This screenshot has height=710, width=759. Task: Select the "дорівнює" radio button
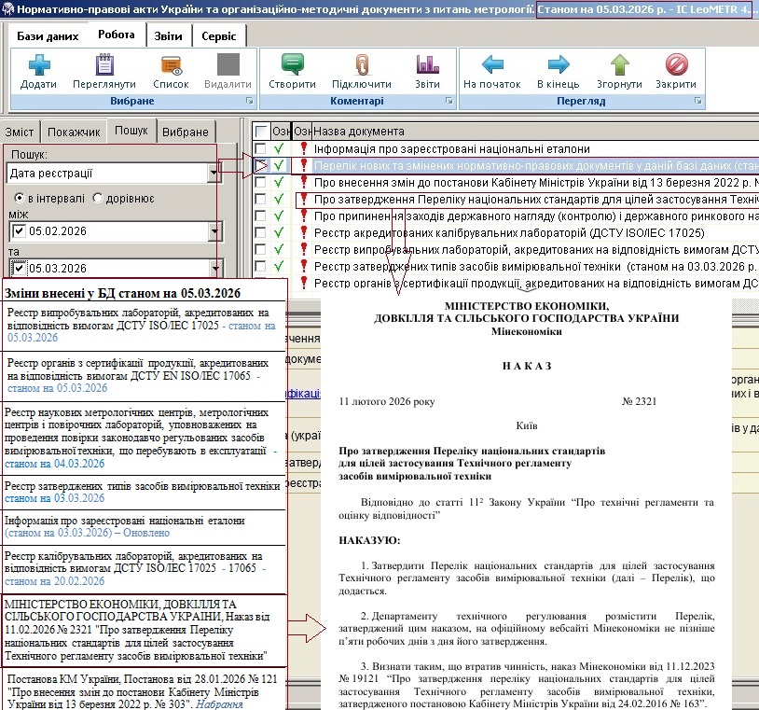pyautogui.click(x=98, y=199)
